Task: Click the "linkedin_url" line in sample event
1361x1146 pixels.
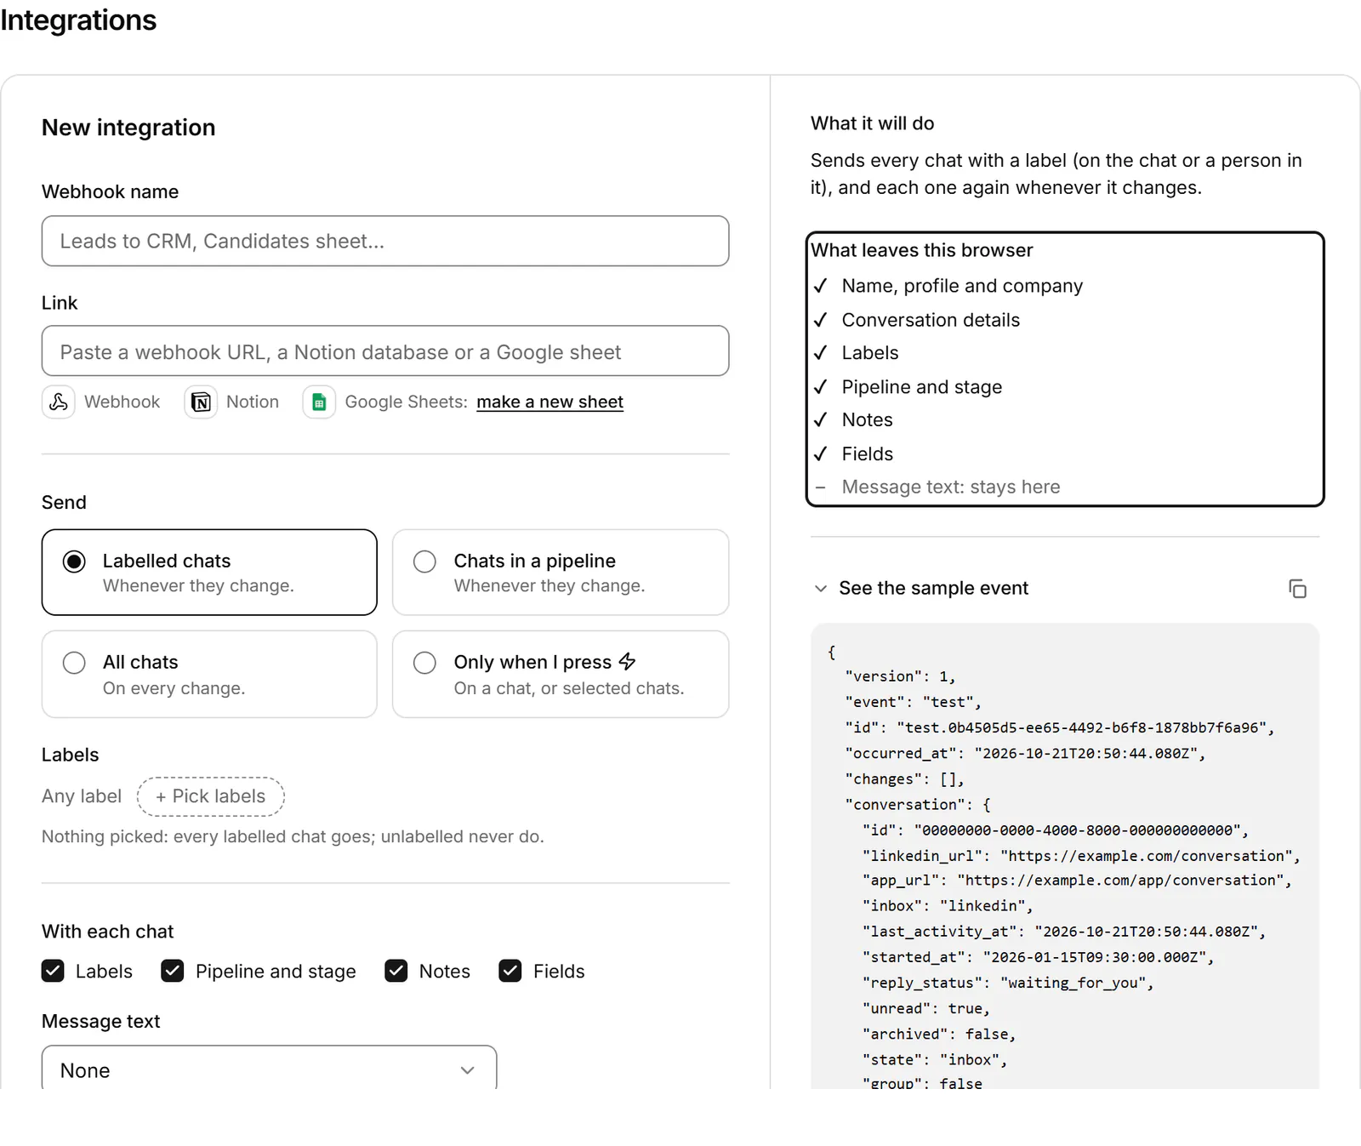Action: click(x=1080, y=856)
